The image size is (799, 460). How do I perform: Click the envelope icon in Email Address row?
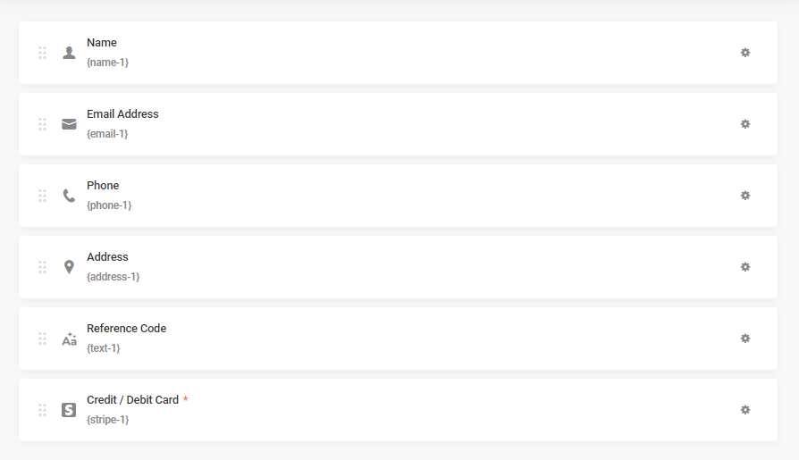click(69, 124)
